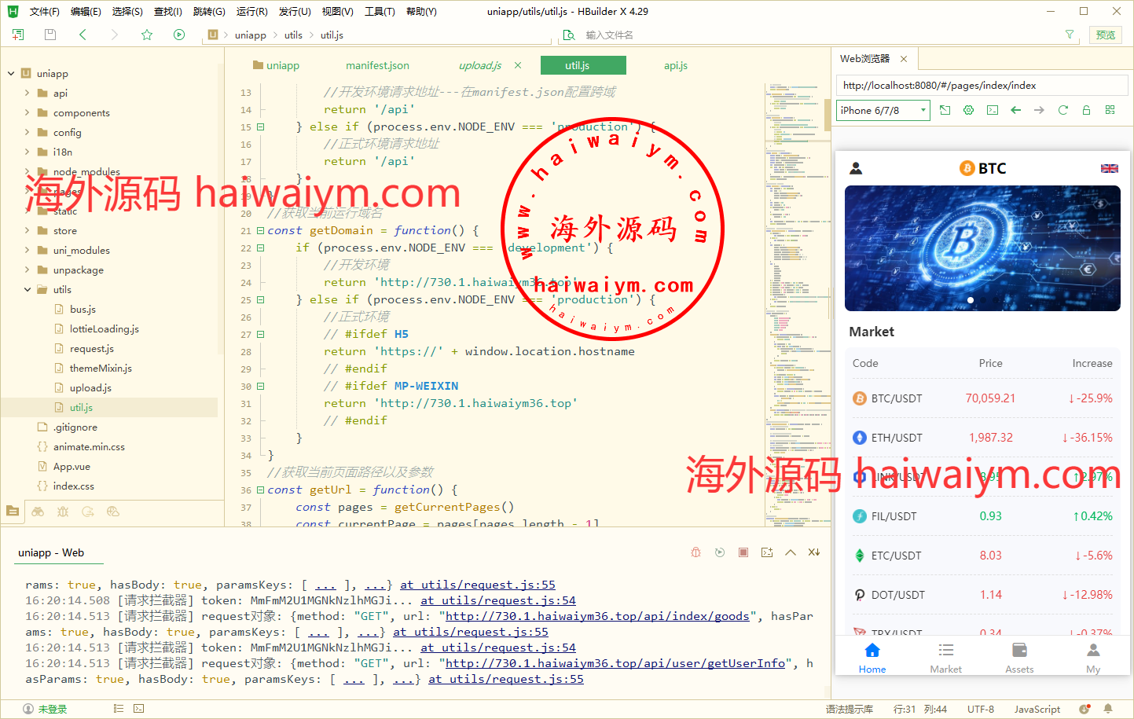This screenshot has width=1134, height=719.
Task: Open the My tab in preview app
Action: [1093, 658]
